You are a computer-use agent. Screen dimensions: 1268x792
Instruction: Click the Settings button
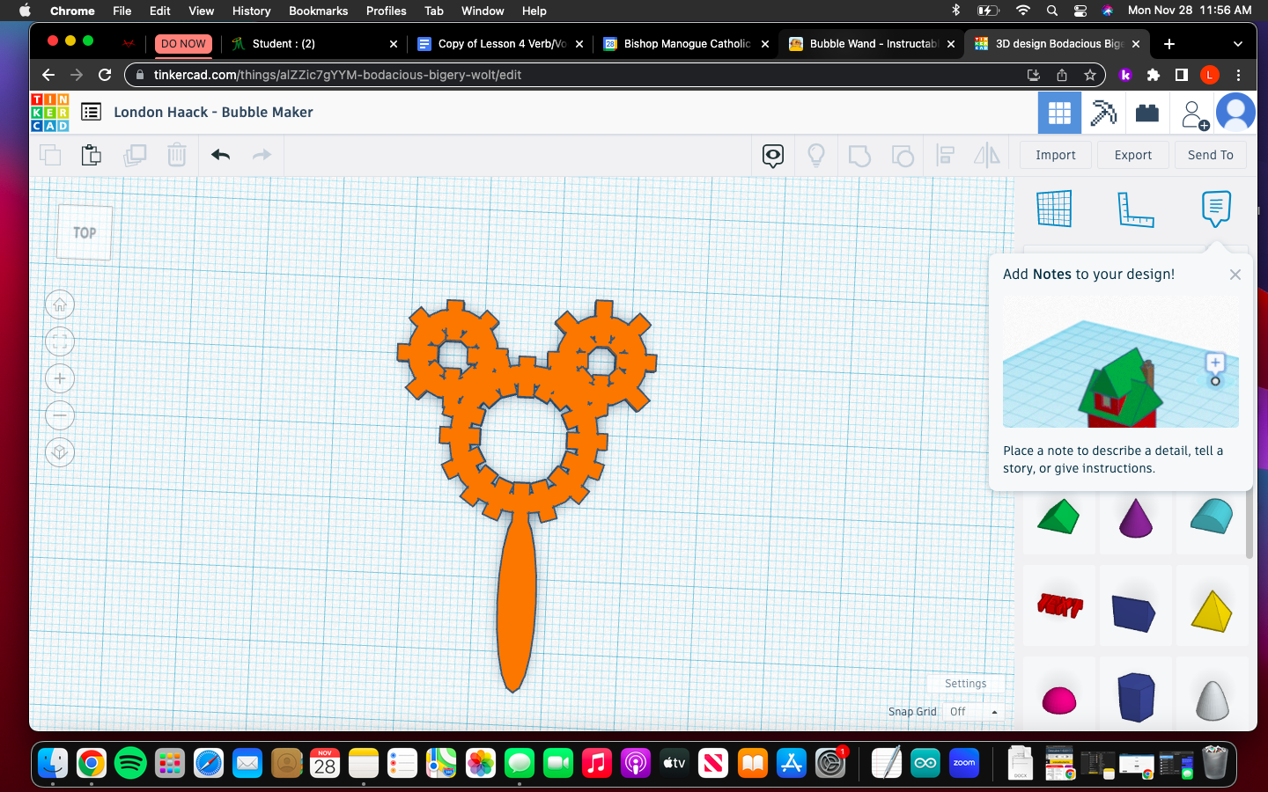(x=966, y=684)
